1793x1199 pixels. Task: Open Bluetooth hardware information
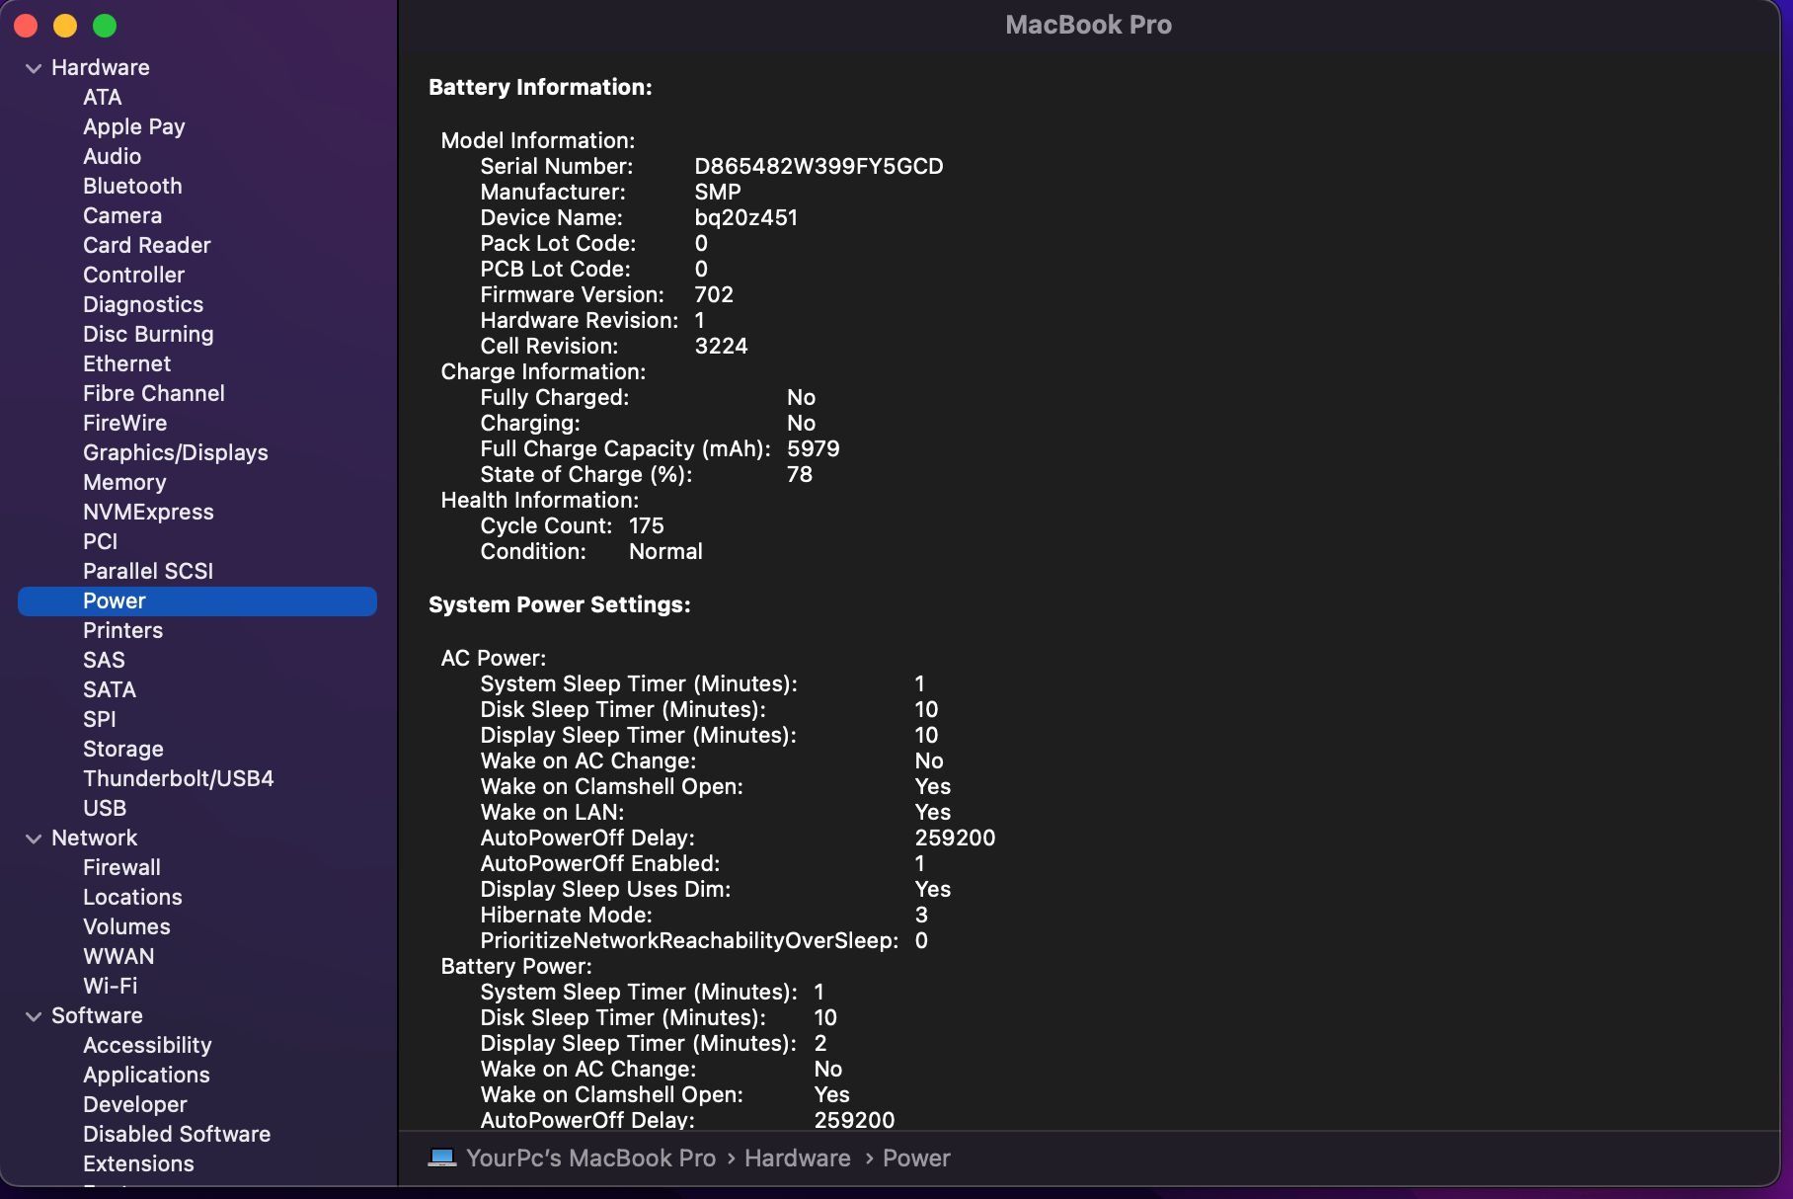pos(132,186)
